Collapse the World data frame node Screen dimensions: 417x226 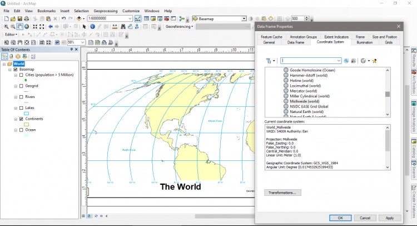[4, 64]
